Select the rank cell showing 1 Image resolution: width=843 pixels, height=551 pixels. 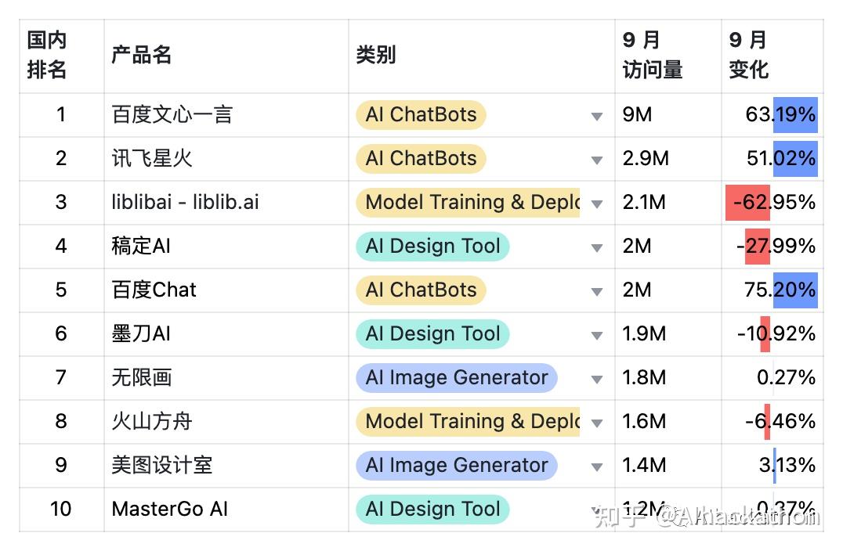(60, 115)
